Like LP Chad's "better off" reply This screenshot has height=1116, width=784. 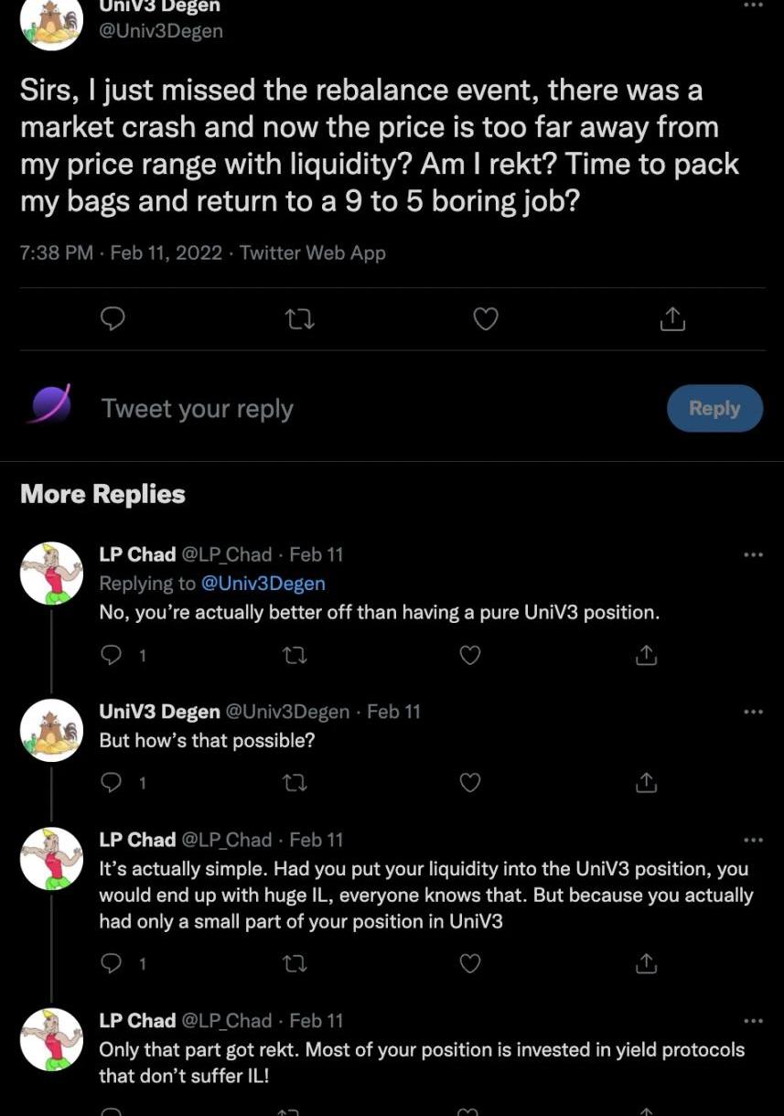(x=469, y=655)
